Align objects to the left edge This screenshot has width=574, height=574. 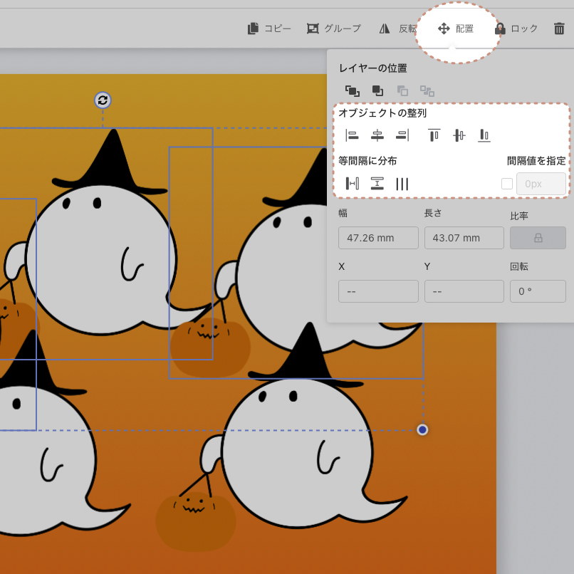(x=352, y=135)
